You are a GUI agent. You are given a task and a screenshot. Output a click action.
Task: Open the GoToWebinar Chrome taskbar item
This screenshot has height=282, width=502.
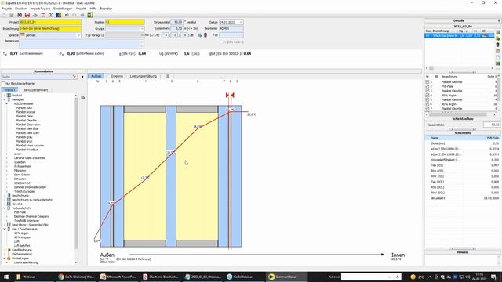pyautogui.click(x=76, y=277)
